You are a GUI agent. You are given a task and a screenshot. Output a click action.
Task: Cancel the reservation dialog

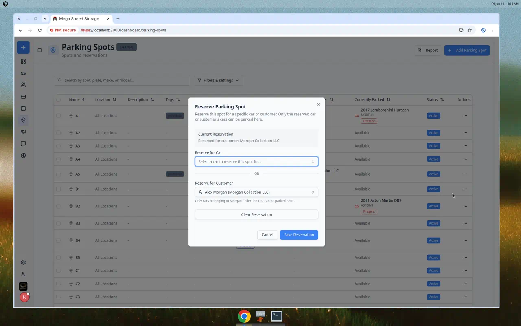[x=267, y=235]
